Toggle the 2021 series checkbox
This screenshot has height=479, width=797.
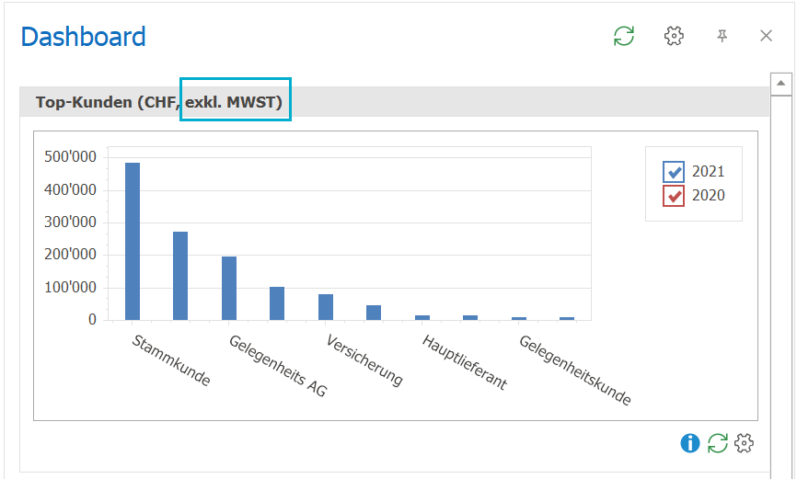pyautogui.click(x=674, y=172)
